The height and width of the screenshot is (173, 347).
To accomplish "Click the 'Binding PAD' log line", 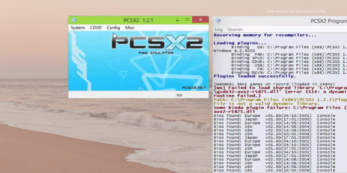I will pyautogui.click(x=289, y=54).
